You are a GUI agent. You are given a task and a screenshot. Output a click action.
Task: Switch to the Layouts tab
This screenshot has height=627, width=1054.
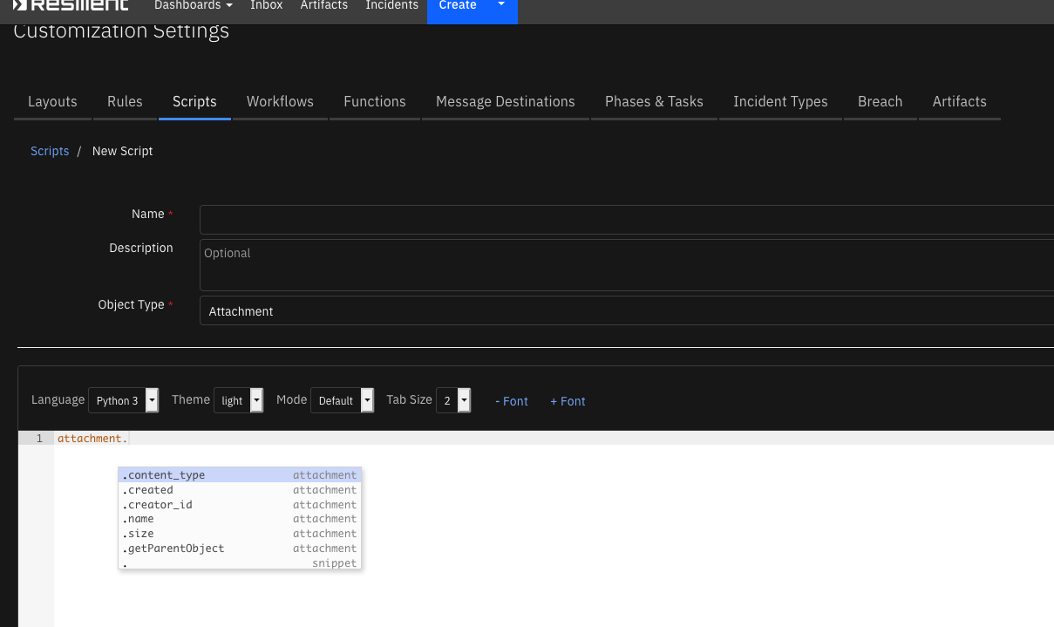(52, 102)
